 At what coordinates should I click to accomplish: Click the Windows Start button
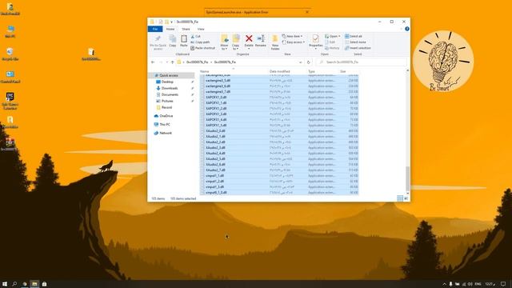tap(5, 284)
